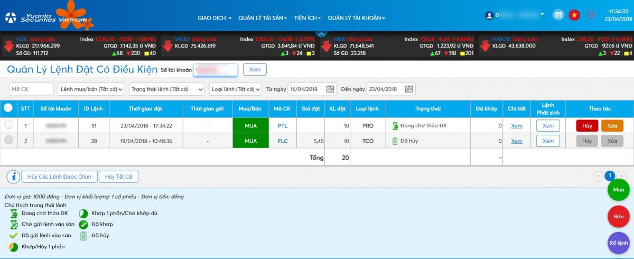Click the logout icon in header
The image size is (634, 259).
coord(591,15)
